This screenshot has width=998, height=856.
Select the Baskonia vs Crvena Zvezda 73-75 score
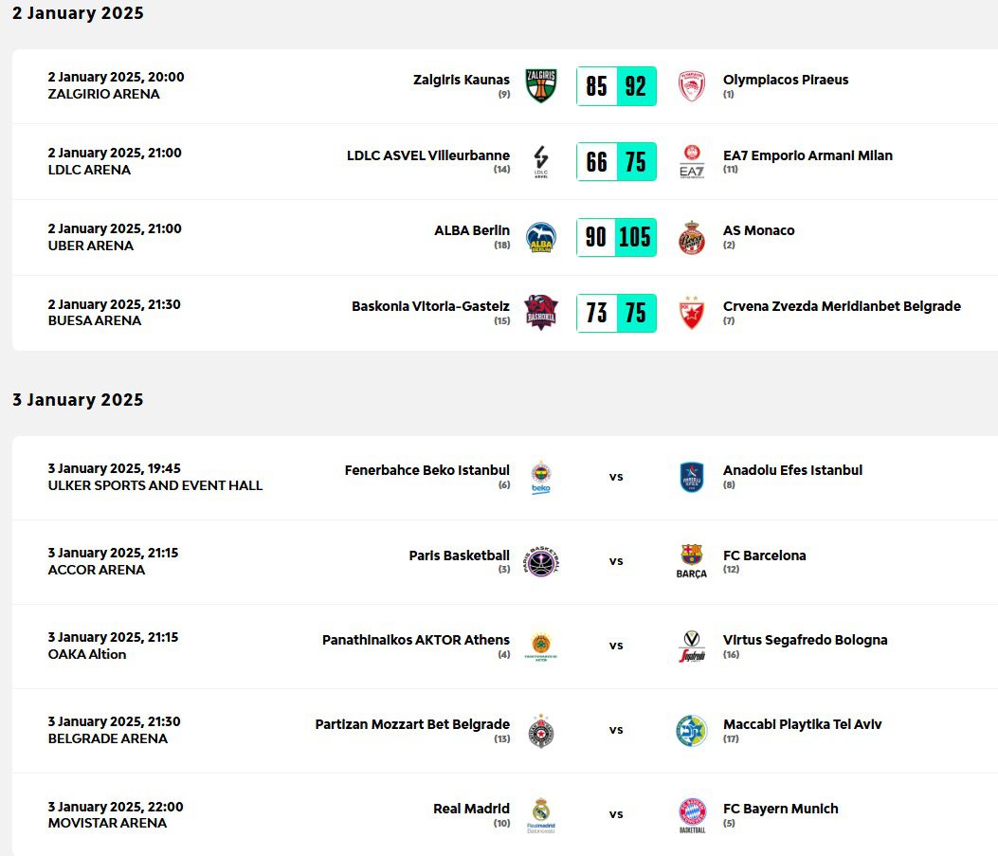(616, 313)
